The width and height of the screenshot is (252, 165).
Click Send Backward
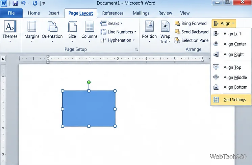pyautogui.click(x=192, y=32)
